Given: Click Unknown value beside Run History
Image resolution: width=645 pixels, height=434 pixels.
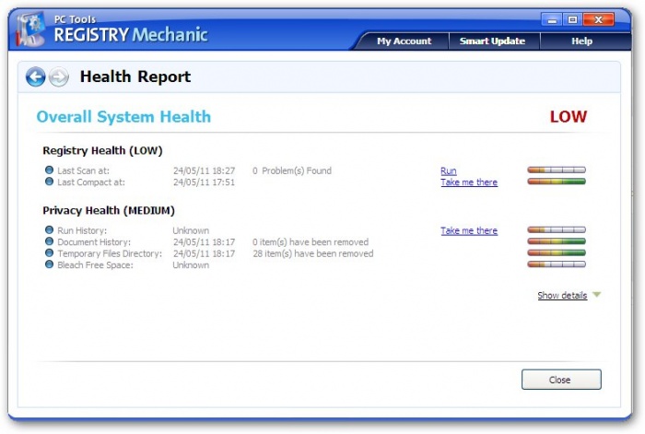Looking at the screenshot, I should click(191, 230).
